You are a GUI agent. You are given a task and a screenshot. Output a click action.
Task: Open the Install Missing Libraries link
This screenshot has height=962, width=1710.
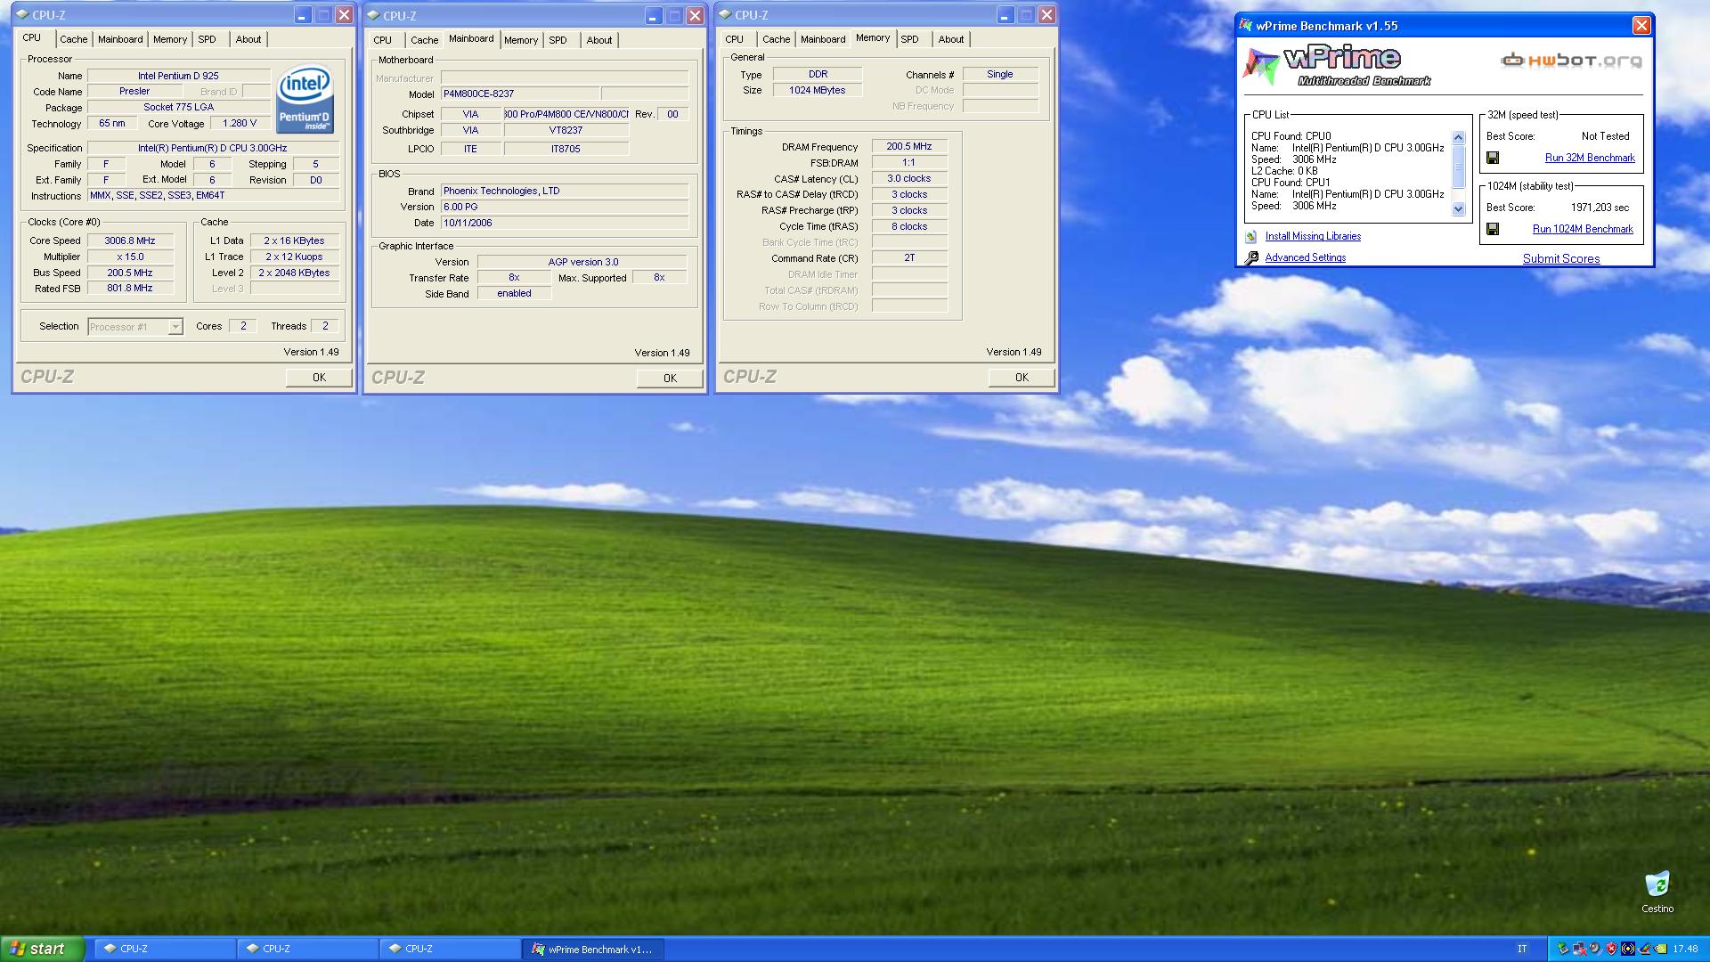click(x=1313, y=236)
